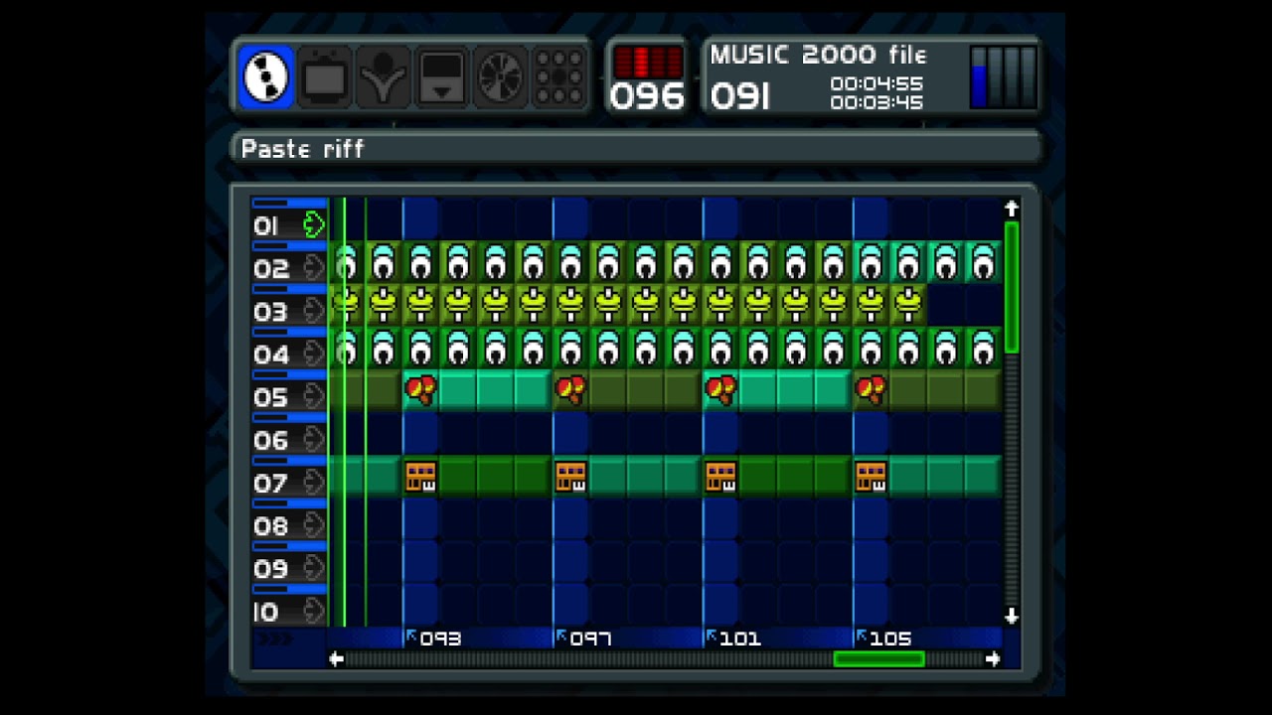Toggle the arrow button on track 03

(x=314, y=311)
